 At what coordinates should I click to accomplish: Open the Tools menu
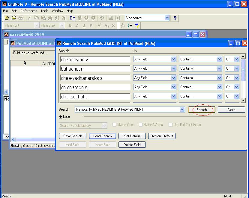point(44,11)
